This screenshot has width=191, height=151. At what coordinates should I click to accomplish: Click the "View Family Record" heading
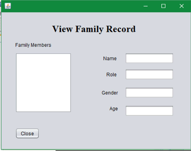(94, 29)
